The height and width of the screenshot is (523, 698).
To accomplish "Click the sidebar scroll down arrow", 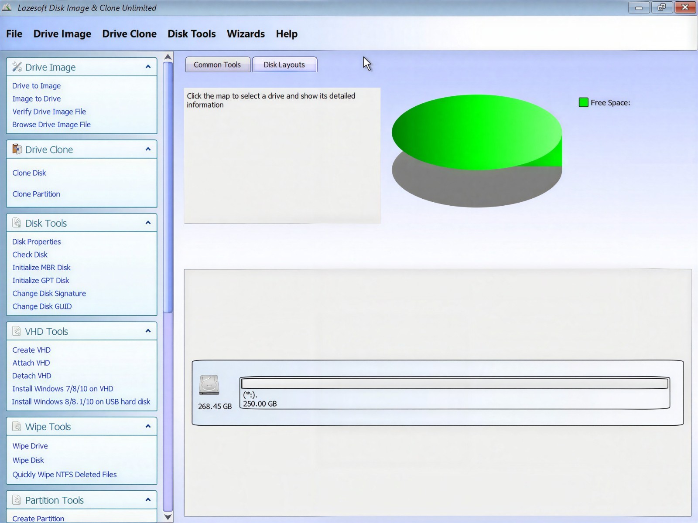I will pos(168,517).
